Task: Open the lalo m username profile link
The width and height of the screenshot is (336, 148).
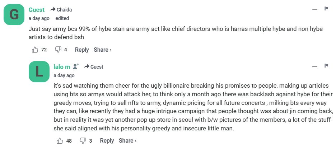Action: point(62,66)
